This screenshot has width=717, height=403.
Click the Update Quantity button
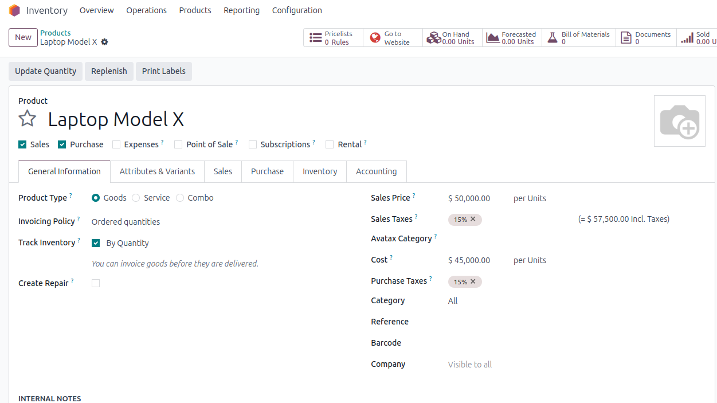click(x=45, y=71)
